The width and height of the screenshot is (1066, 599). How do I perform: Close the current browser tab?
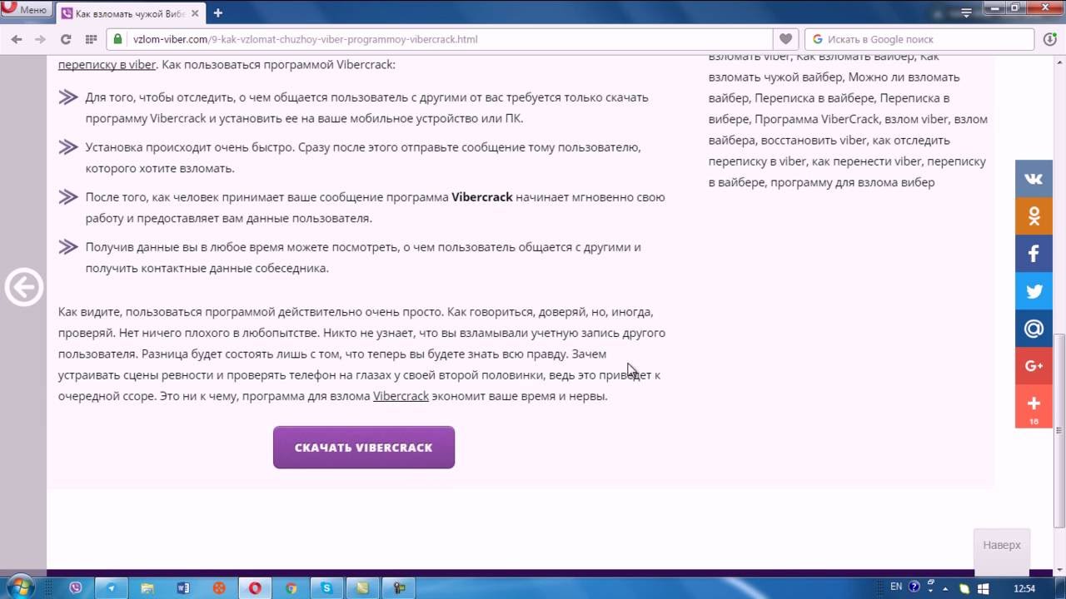click(x=194, y=13)
